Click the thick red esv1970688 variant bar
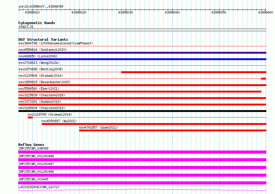 tap(194, 72)
